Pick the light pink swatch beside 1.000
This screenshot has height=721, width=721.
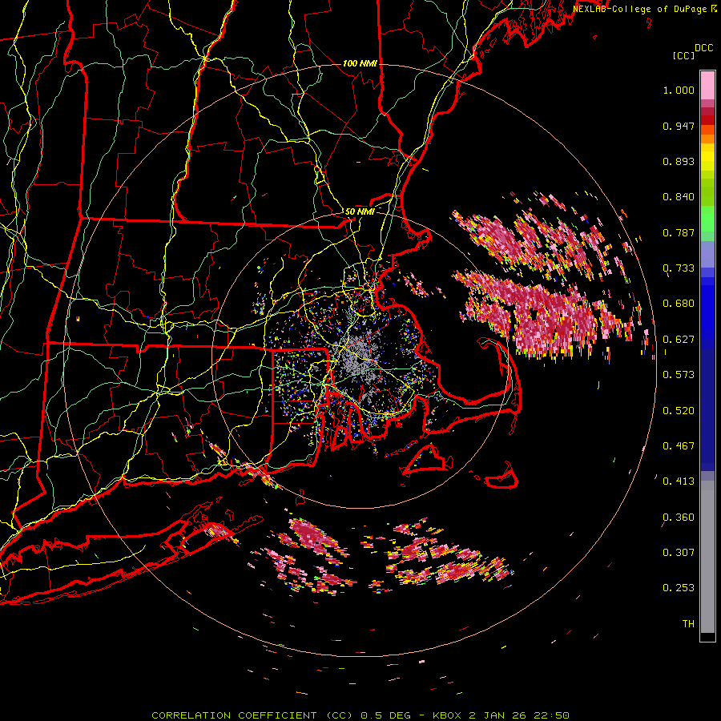click(x=707, y=86)
